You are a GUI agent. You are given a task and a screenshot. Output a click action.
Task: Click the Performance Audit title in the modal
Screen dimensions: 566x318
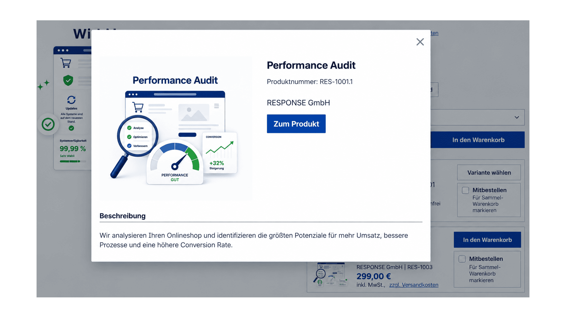click(311, 65)
